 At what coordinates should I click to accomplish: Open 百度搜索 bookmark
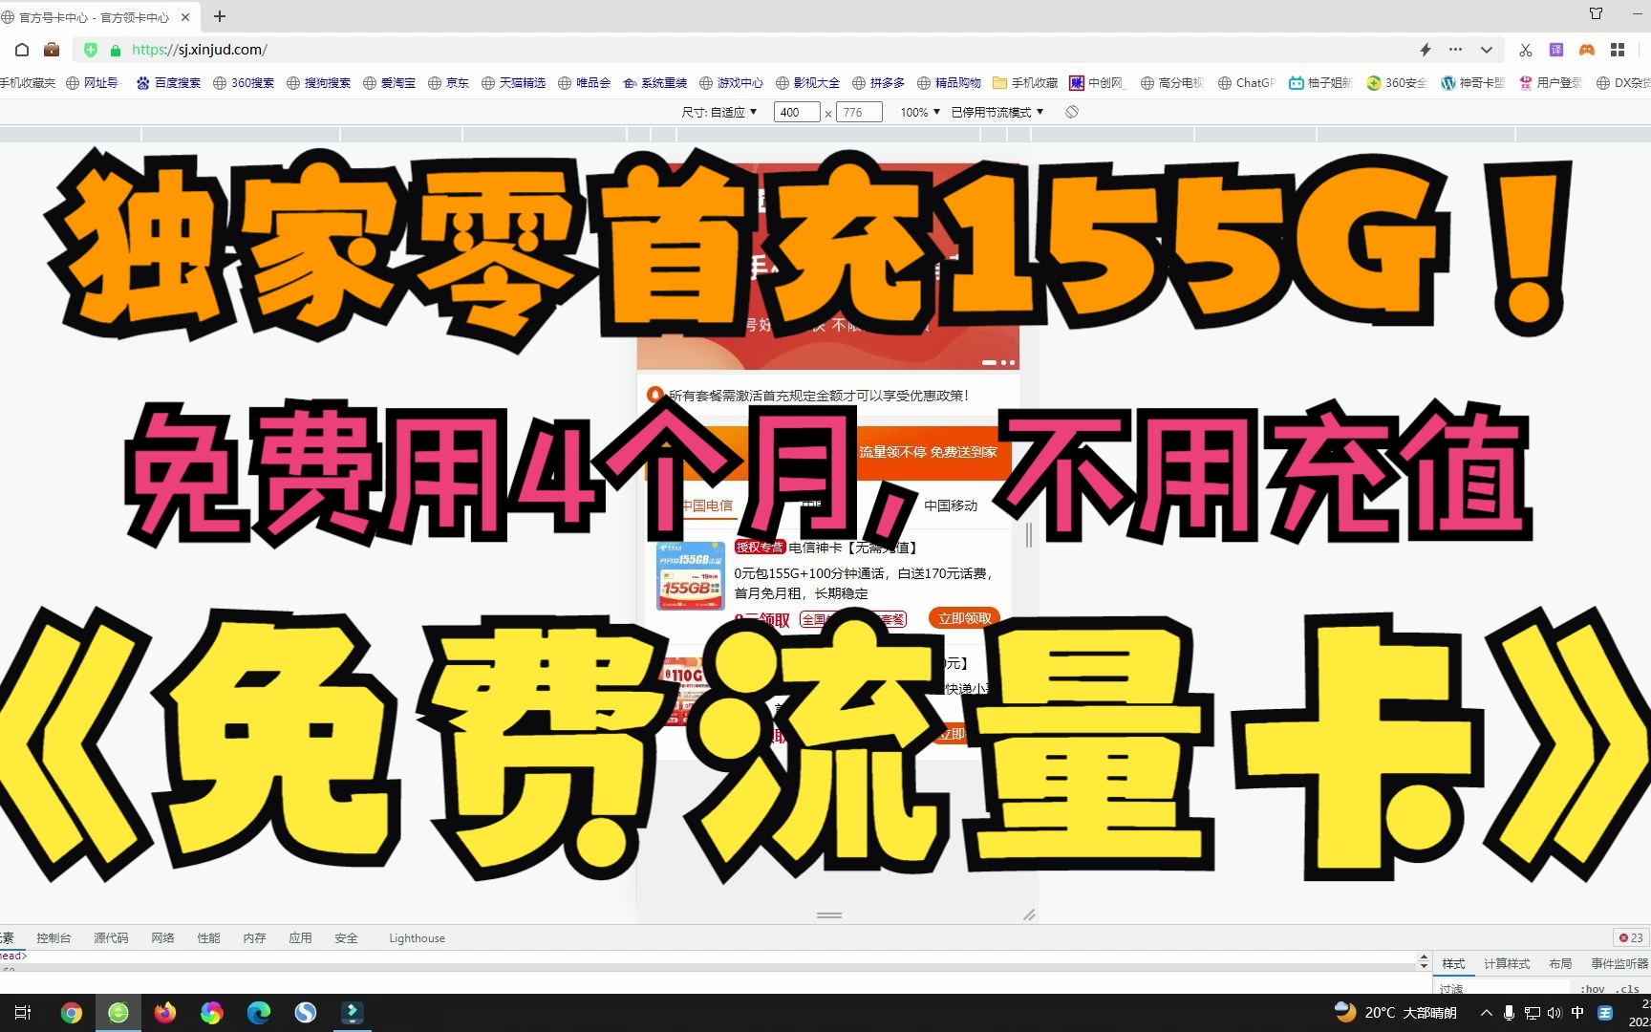(169, 83)
